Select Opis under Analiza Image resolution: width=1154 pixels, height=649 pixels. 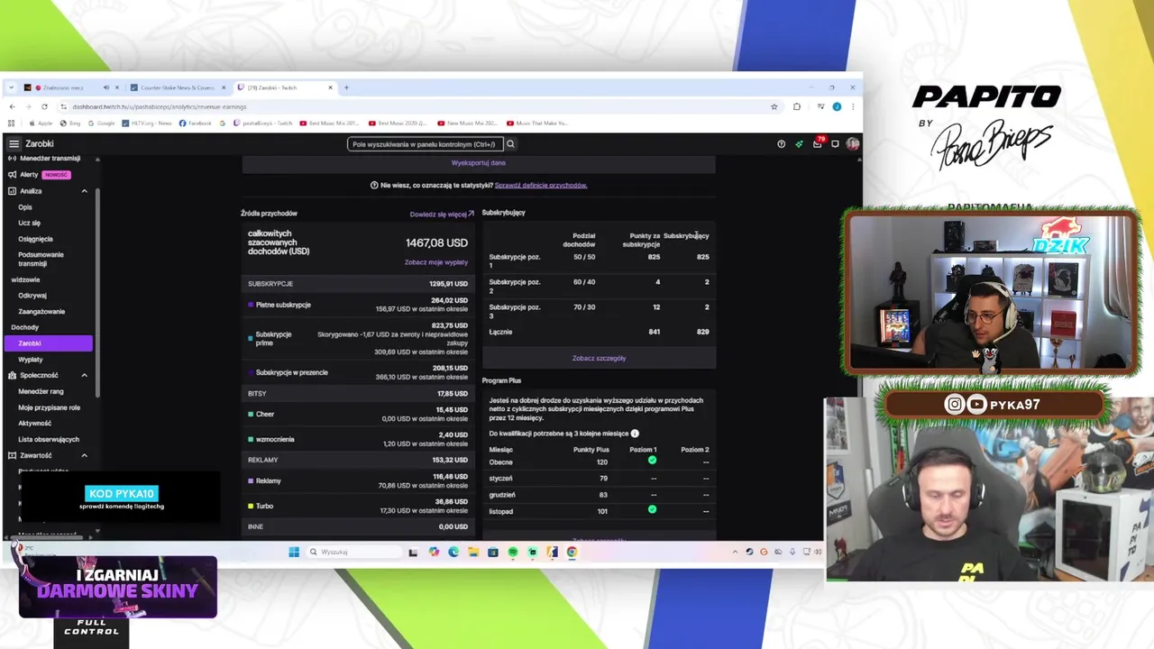pyautogui.click(x=25, y=207)
